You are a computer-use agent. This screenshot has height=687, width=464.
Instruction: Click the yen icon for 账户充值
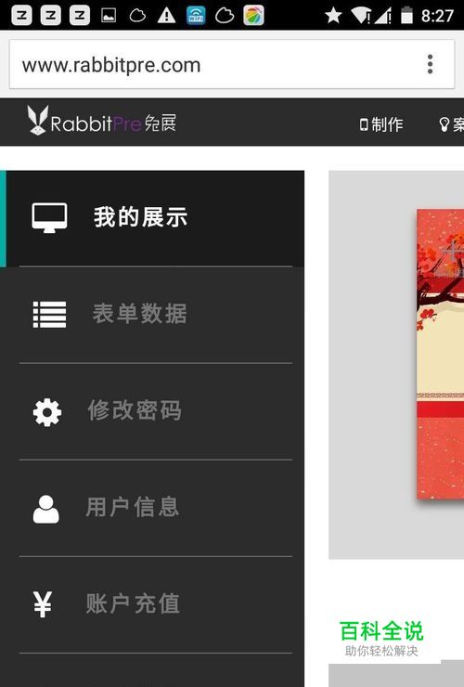pyautogui.click(x=43, y=604)
